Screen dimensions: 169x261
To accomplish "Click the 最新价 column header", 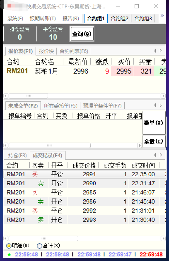I will pos(78,62).
